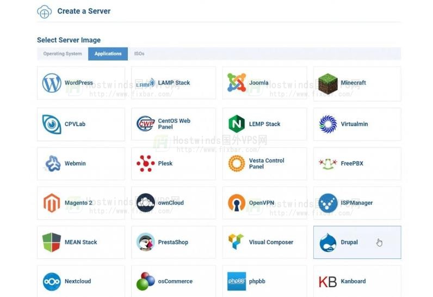The height and width of the screenshot is (297, 433).
Task: Select the CPVLab label text
Action: [75, 124]
